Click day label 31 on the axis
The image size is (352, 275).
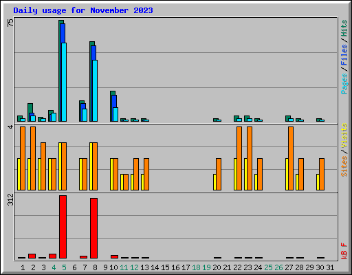pyautogui.click(x=330, y=267)
